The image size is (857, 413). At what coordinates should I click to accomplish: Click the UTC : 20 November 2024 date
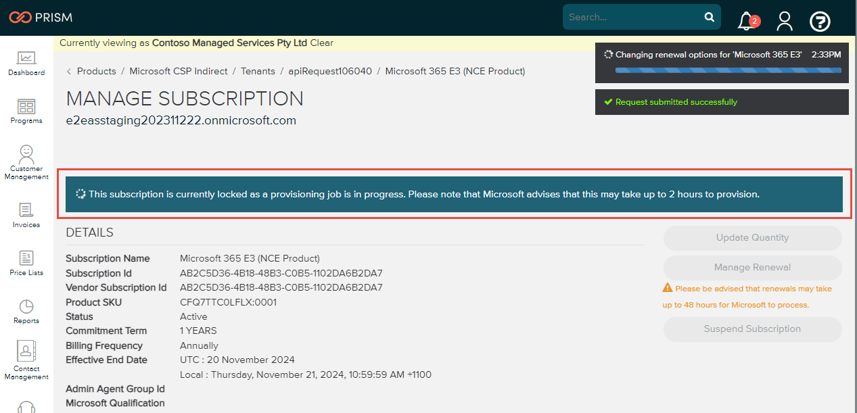coord(237,360)
